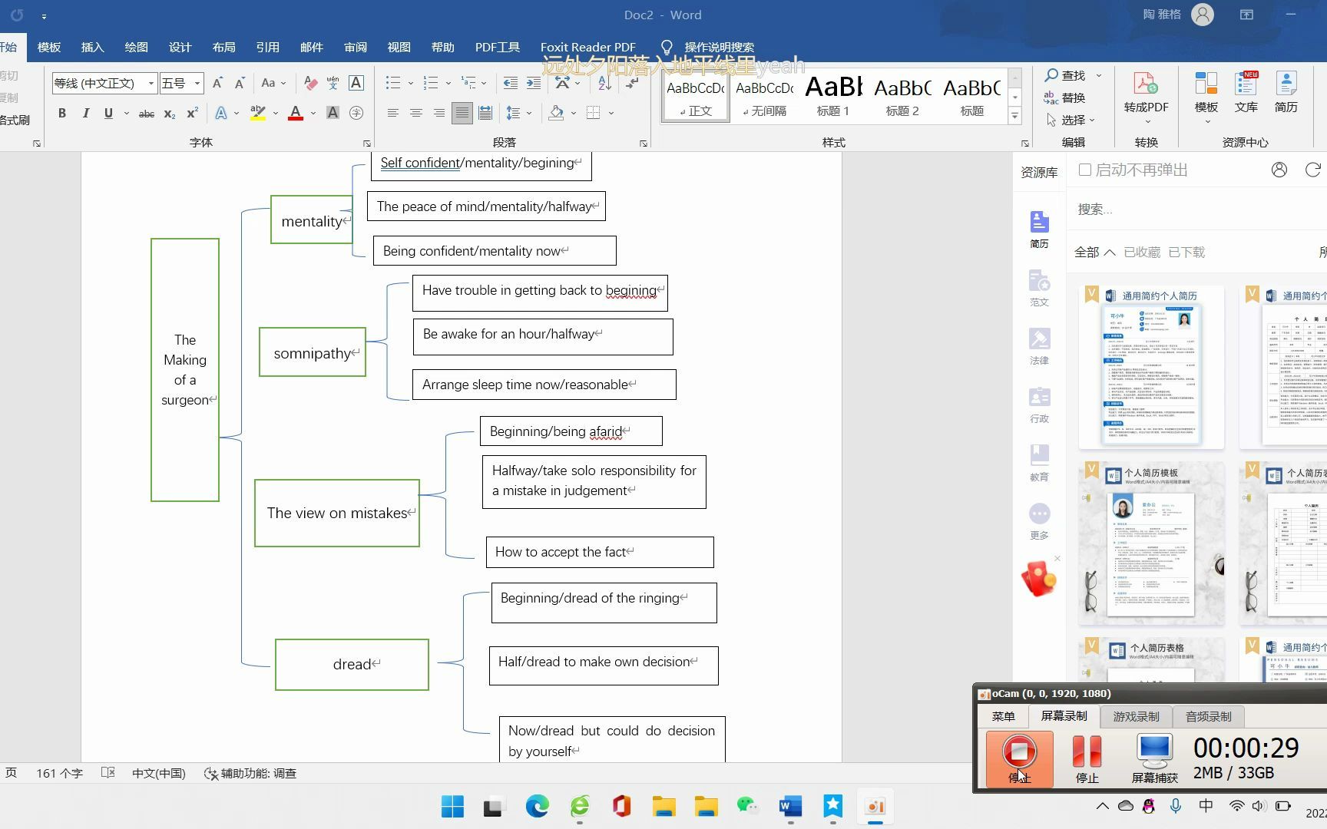Expand the styles gallery more button
Viewport: 1327px width, 829px height.
point(1015,116)
